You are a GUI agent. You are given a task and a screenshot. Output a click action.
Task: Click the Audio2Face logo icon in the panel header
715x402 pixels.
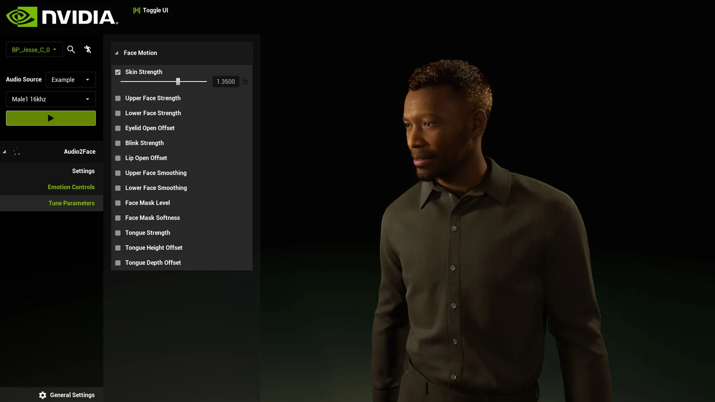[x=17, y=151]
